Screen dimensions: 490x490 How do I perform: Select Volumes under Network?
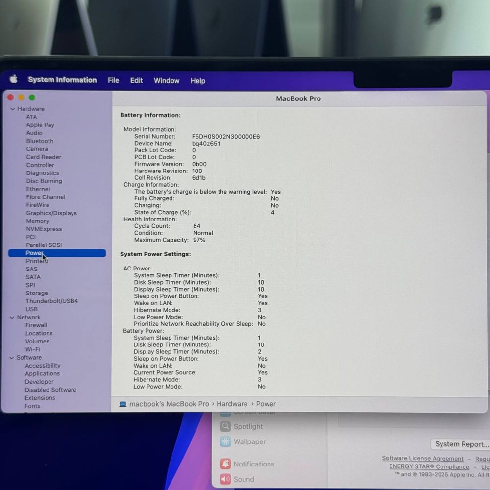(x=37, y=341)
